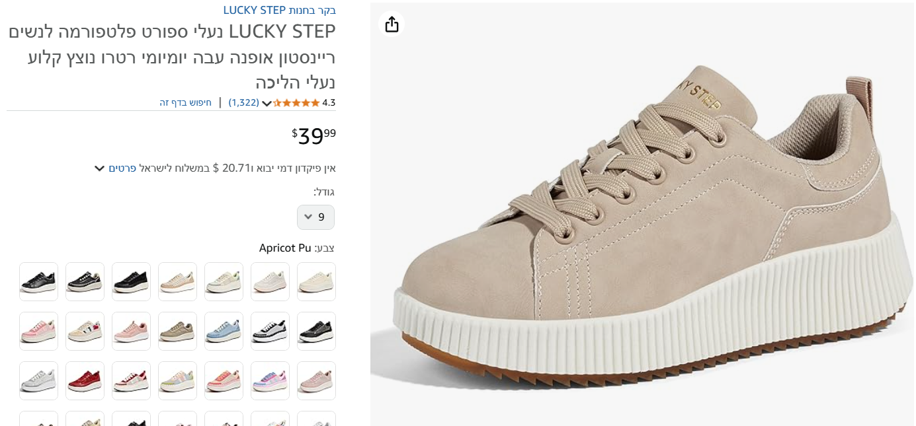The image size is (916, 426).
Task: Open the 1,322 customer reviews link
Action: pyautogui.click(x=243, y=103)
